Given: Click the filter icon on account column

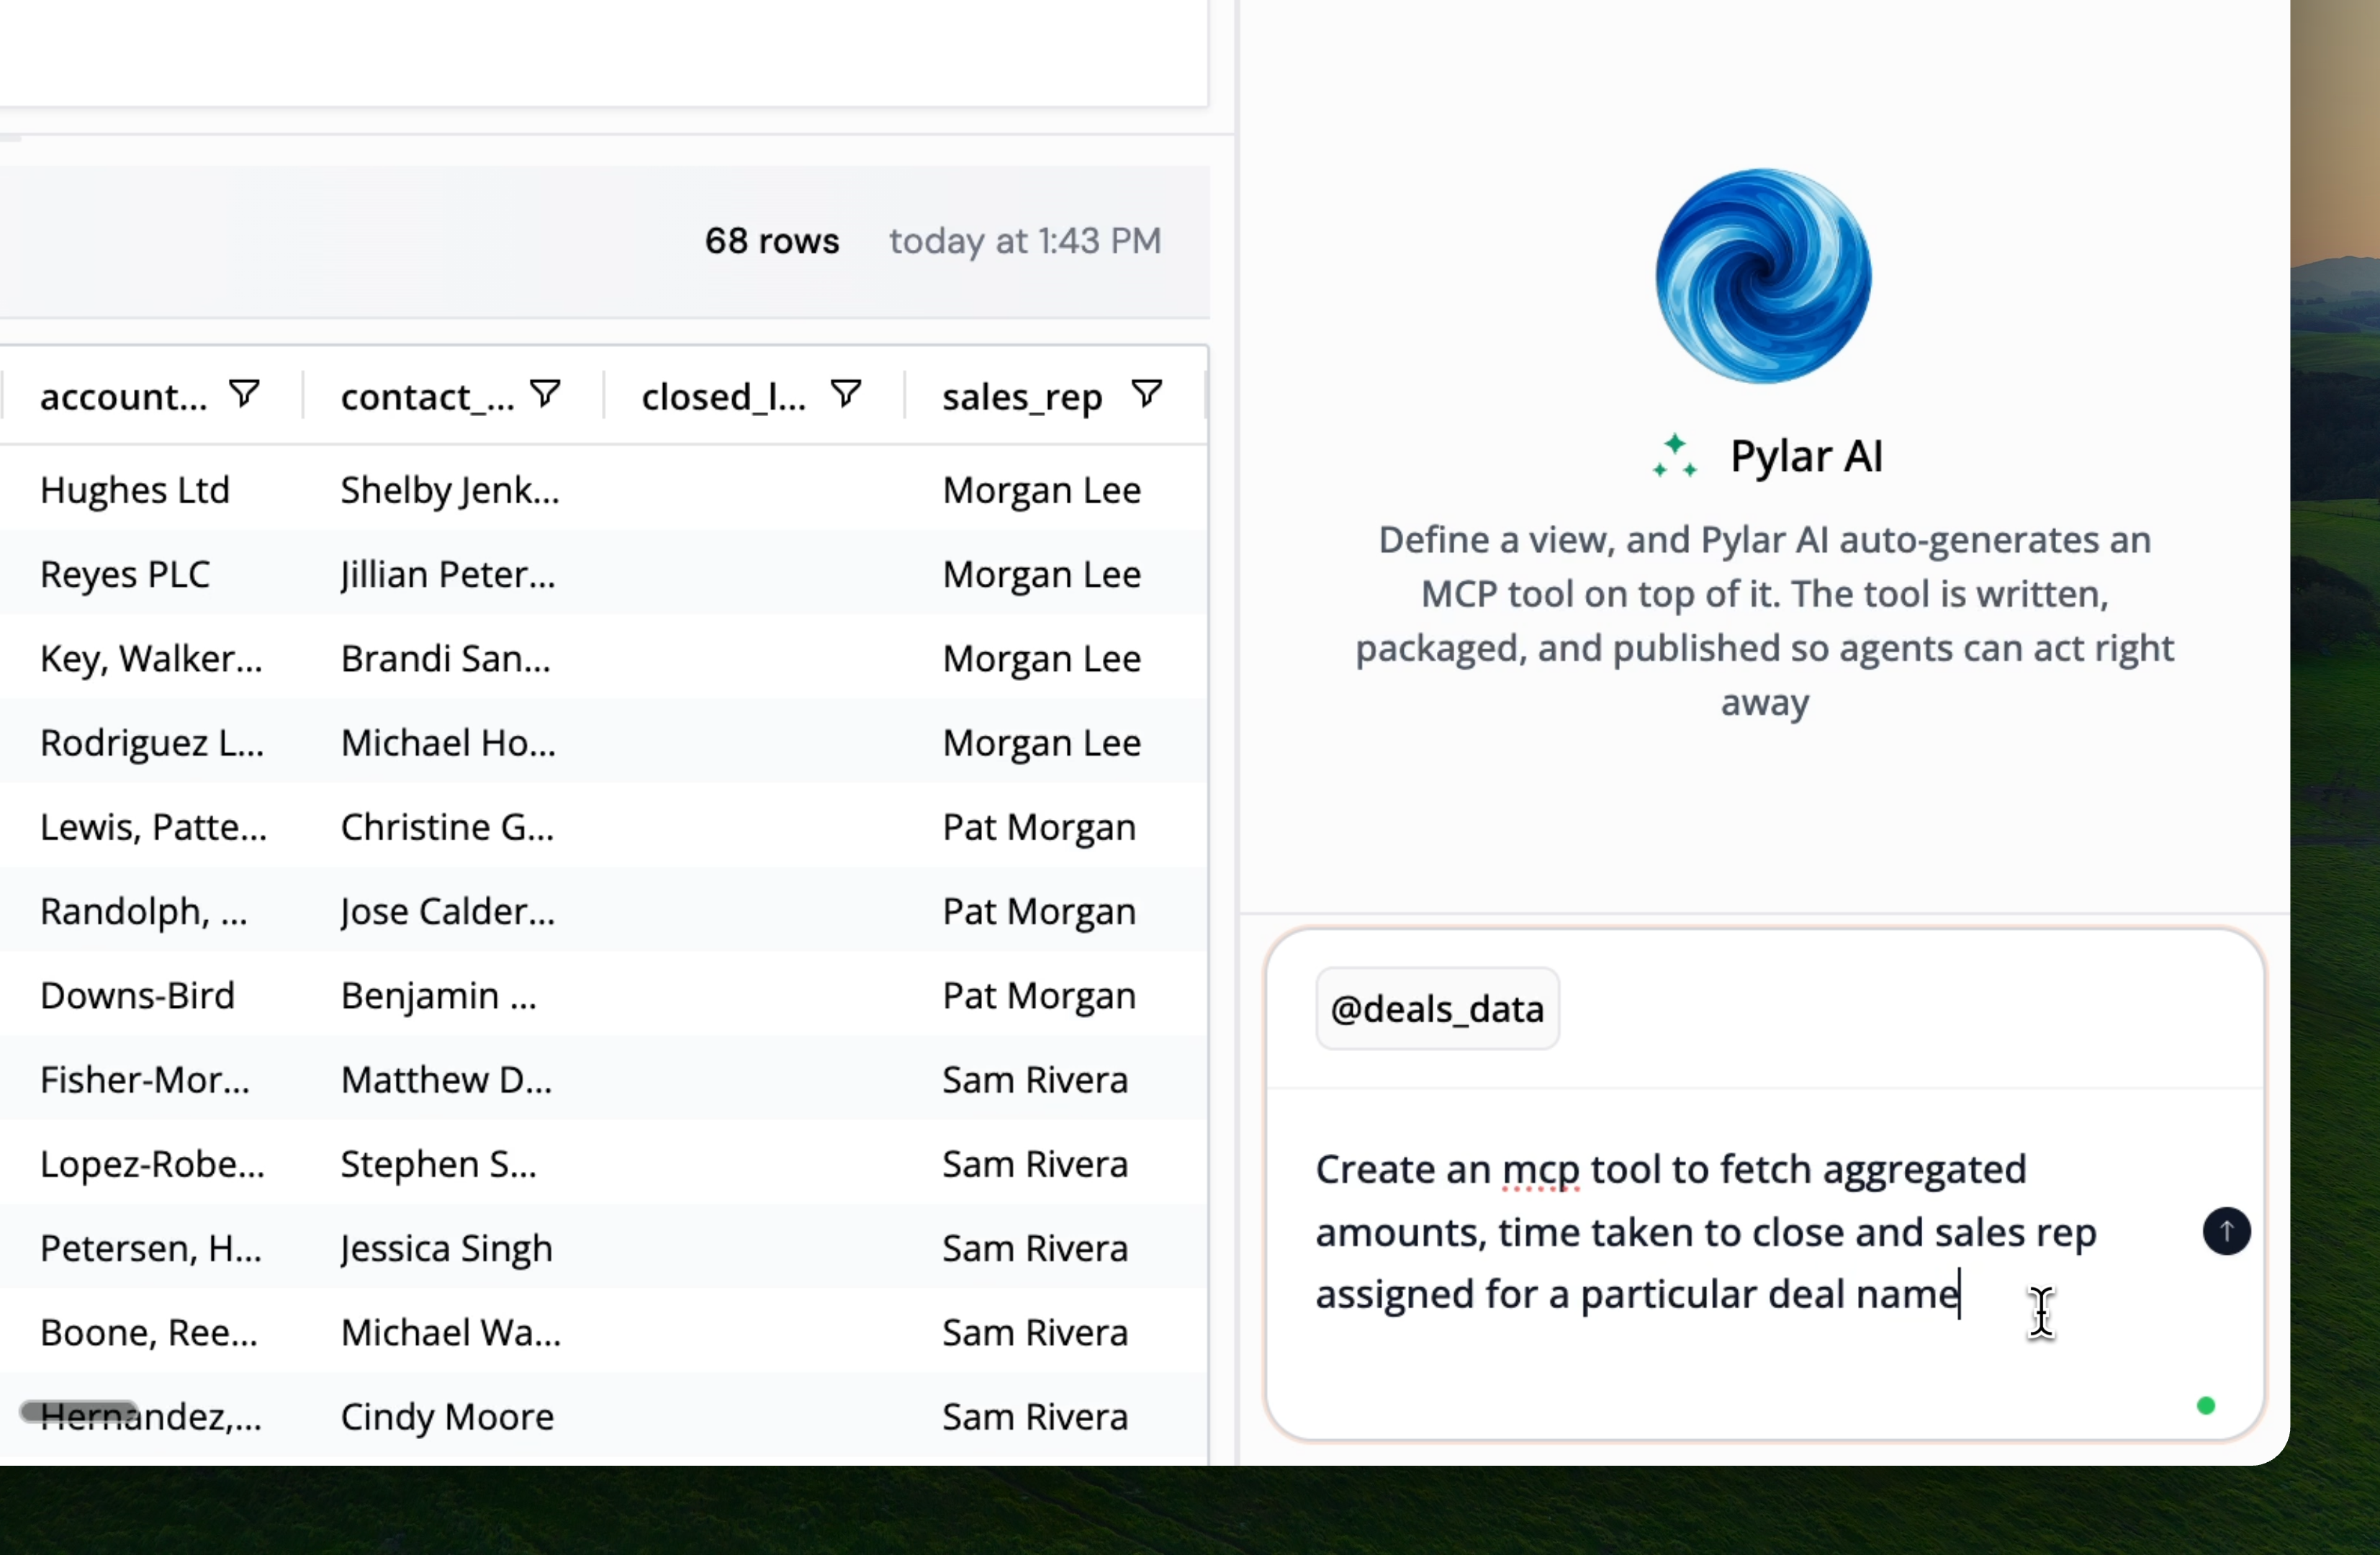Looking at the screenshot, I should click(x=244, y=394).
